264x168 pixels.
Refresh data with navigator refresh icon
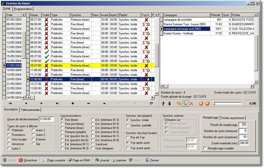[151, 103]
